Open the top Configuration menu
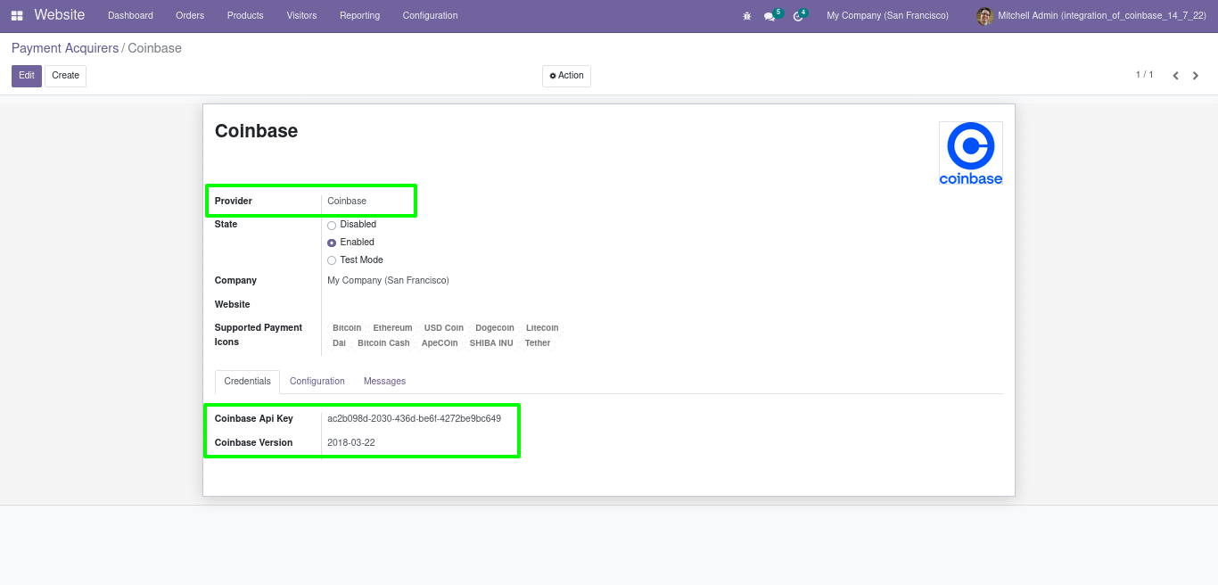The height and width of the screenshot is (585, 1218). tap(430, 16)
